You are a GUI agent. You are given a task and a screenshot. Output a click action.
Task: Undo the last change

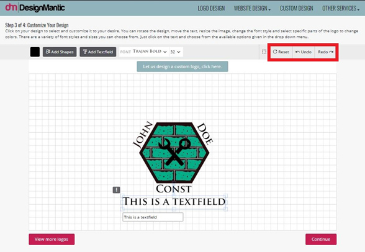click(304, 52)
